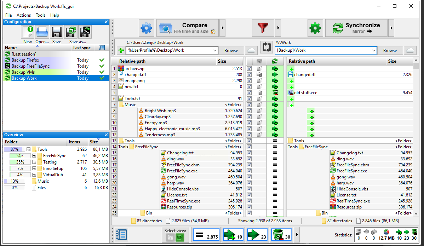Click the right-side Browse button
The height and width of the screenshot is (246, 424).
pos(390,51)
